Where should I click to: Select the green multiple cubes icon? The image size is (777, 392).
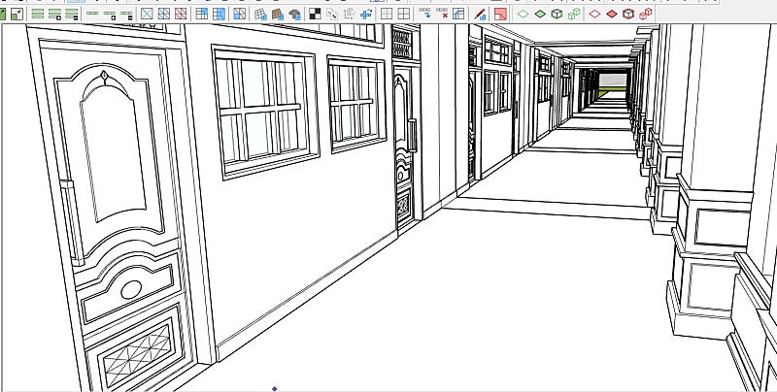(x=573, y=14)
